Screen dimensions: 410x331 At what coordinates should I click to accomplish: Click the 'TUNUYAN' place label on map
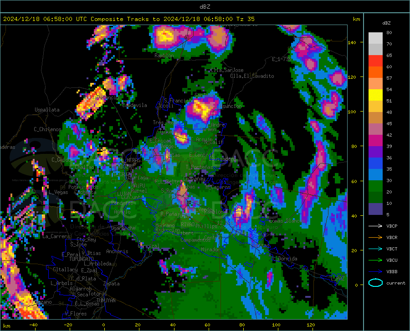(106, 300)
